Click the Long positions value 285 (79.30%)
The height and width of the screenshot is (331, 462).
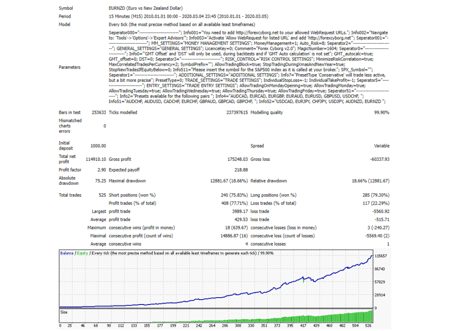coord(376,195)
